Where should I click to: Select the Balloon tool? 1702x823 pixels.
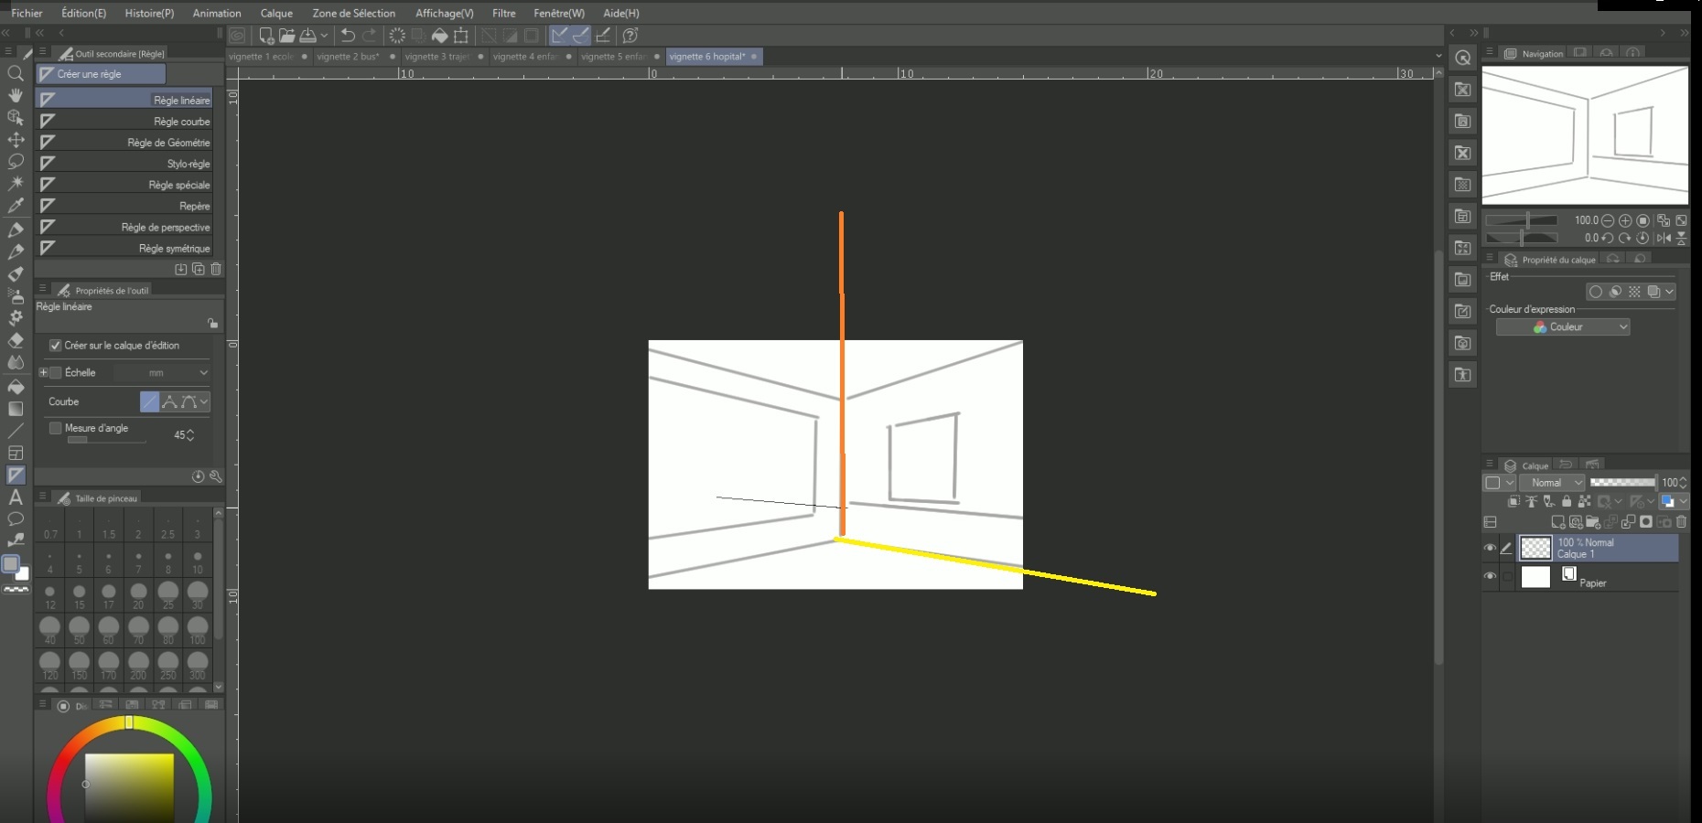tap(16, 519)
